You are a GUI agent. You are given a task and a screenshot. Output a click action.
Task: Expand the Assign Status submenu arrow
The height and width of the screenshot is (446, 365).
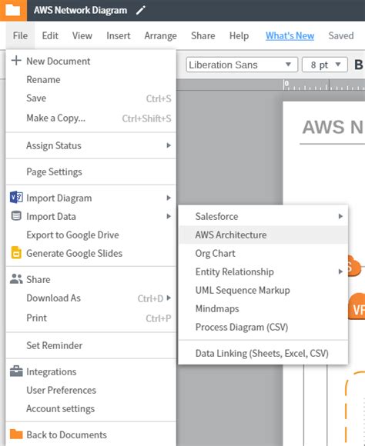point(169,145)
